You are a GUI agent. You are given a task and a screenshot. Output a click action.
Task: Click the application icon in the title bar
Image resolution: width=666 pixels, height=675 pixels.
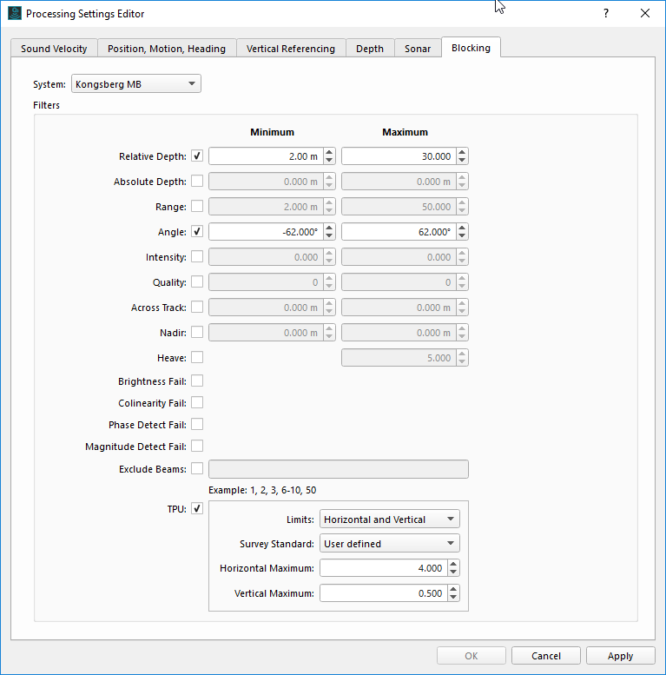point(14,14)
